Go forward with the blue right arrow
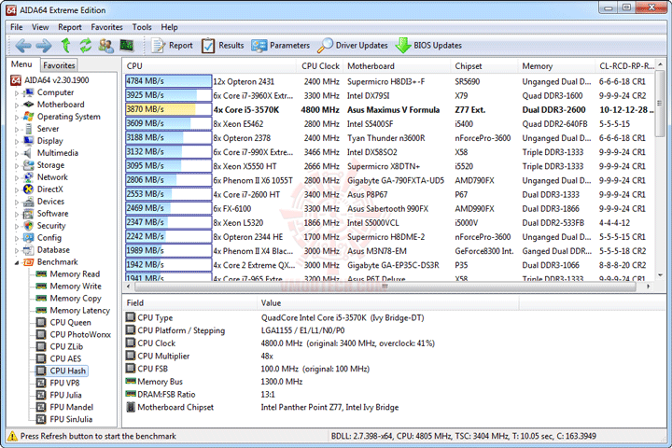This screenshot has height=448, width=672. coord(43,45)
